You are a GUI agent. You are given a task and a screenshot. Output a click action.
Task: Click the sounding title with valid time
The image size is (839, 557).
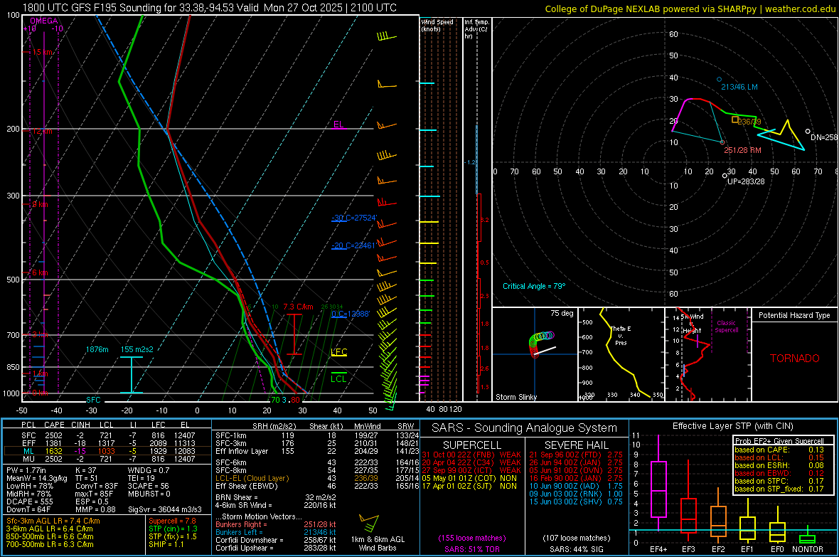point(210,8)
